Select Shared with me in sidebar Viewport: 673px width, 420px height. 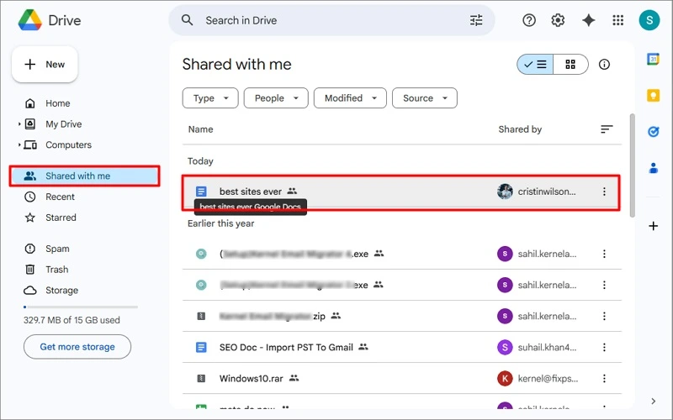[x=85, y=176]
